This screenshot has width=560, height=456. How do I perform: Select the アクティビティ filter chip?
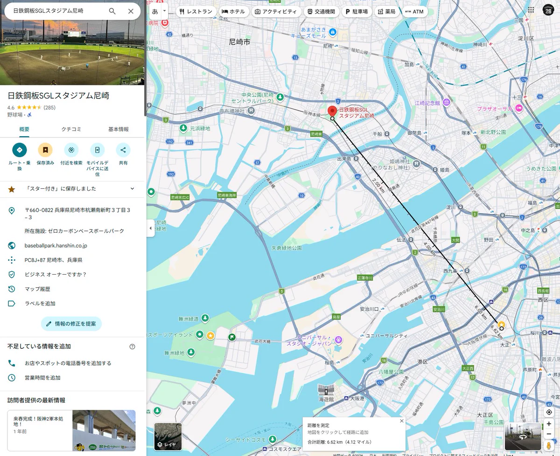click(x=276, y=12)
